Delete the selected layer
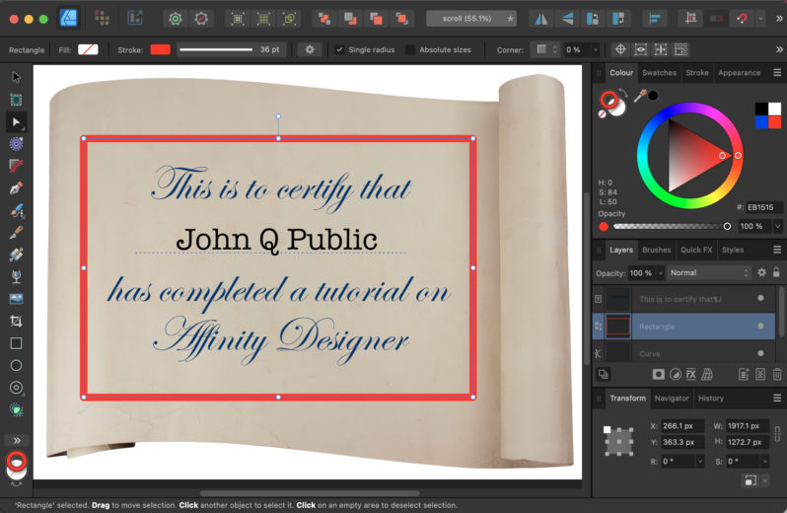This screenshot has height=513, width=787. pyautogui.click(x=777, y=374)
